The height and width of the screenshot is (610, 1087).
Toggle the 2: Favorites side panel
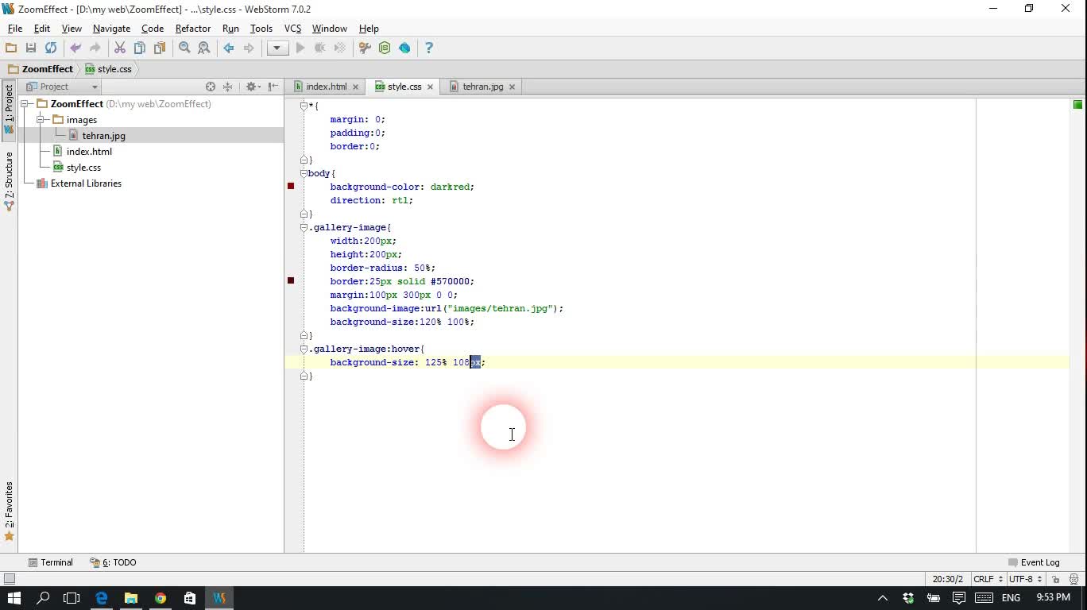click(x=9, y=510)
